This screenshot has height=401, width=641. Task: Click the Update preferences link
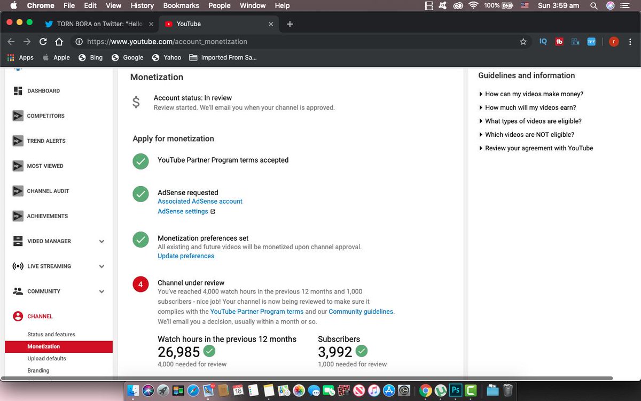click(186, 256)
